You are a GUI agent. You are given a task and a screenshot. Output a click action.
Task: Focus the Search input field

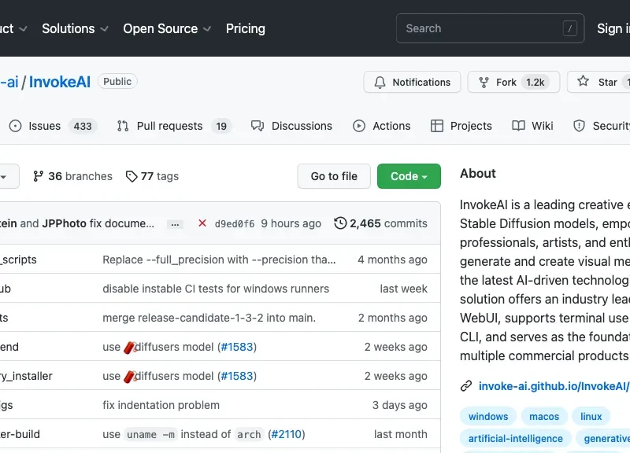coord(490,28)
